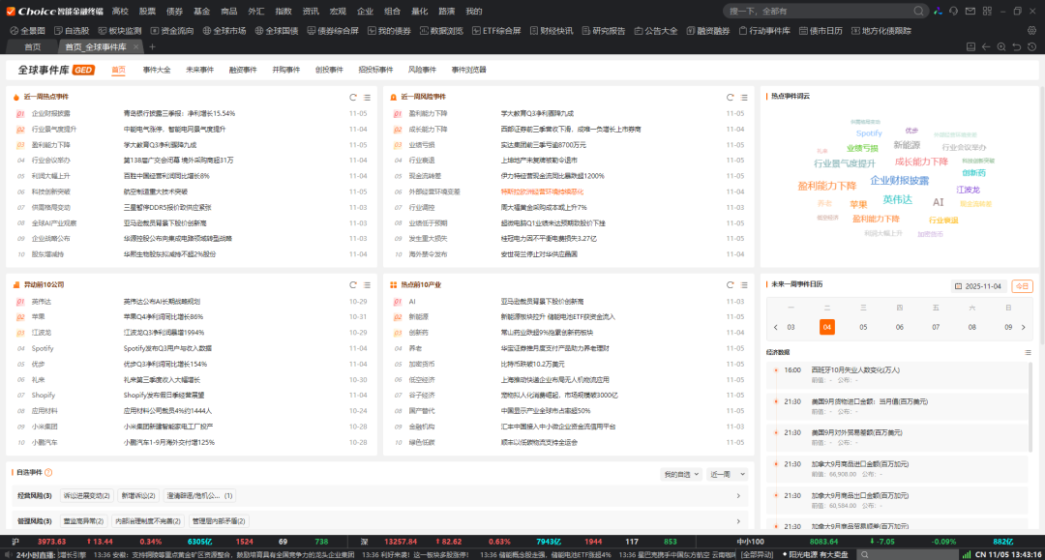Click the 今日 button in calendar

click(x=1022, y=286)
